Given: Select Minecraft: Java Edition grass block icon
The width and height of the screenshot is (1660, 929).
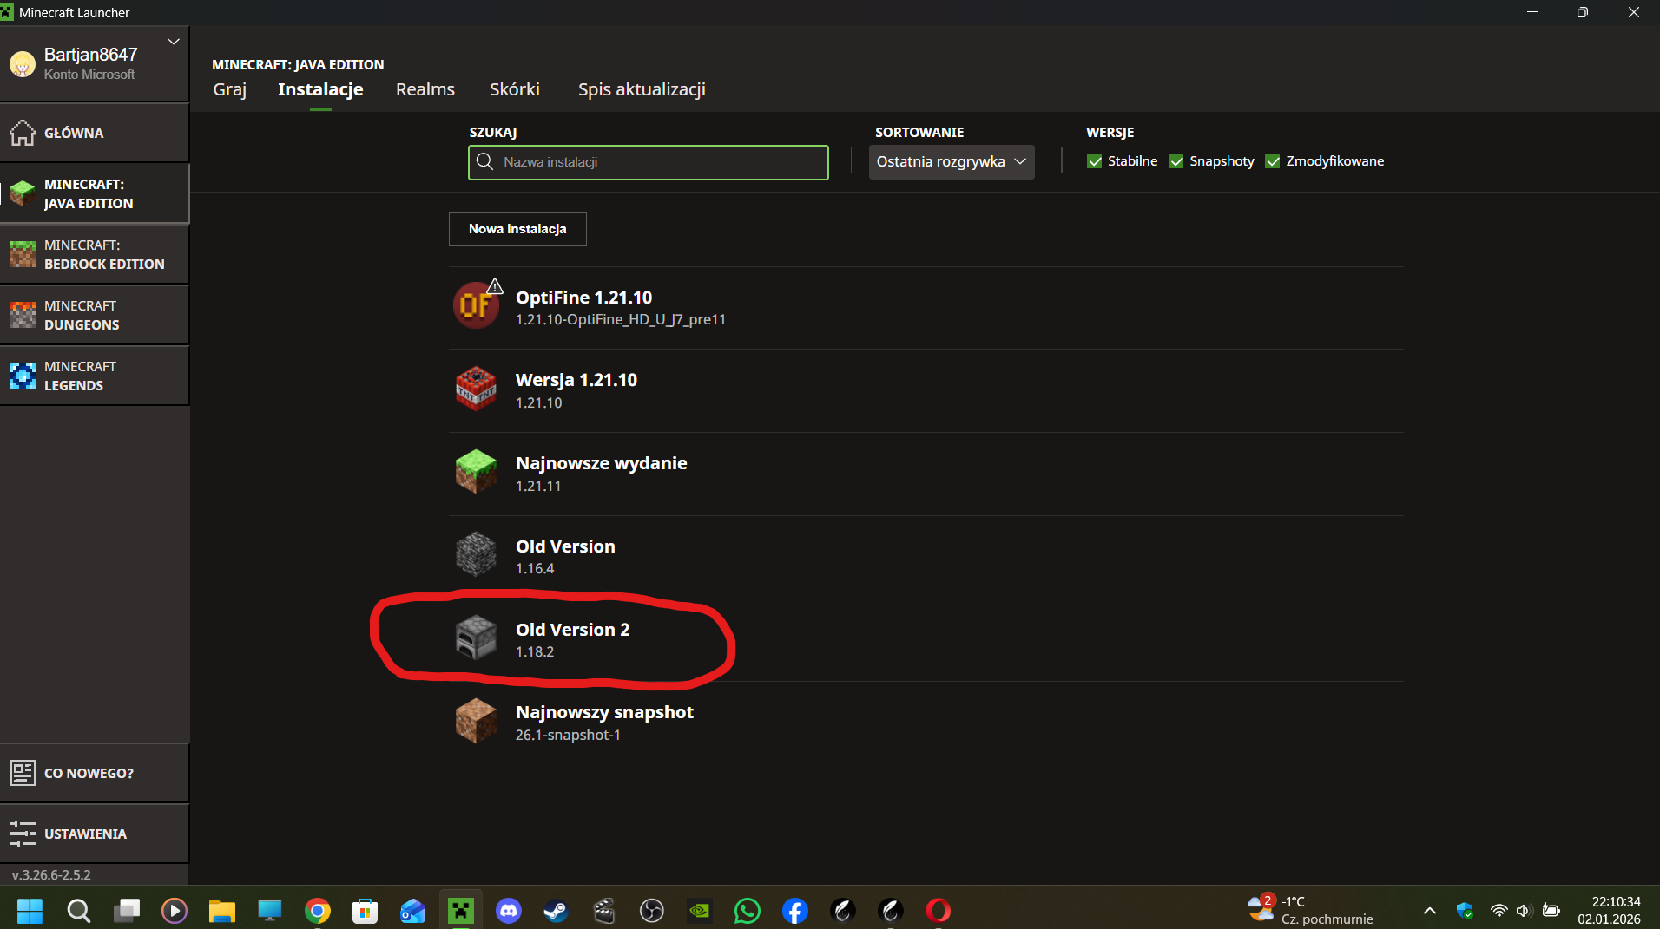Looking at the screenshot, I should pos(23,193).
